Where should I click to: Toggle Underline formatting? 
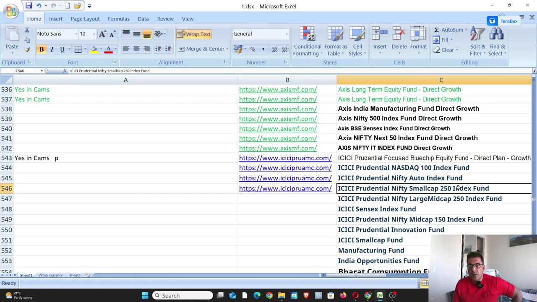[62, 49]
